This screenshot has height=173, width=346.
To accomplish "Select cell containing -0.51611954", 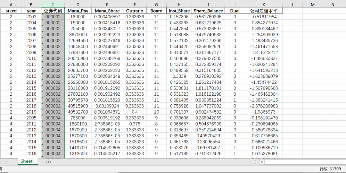I will point(264,17).
